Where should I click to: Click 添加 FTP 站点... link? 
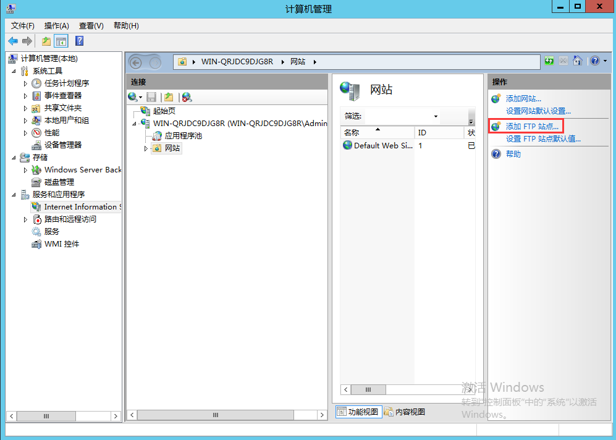(532, 127)
